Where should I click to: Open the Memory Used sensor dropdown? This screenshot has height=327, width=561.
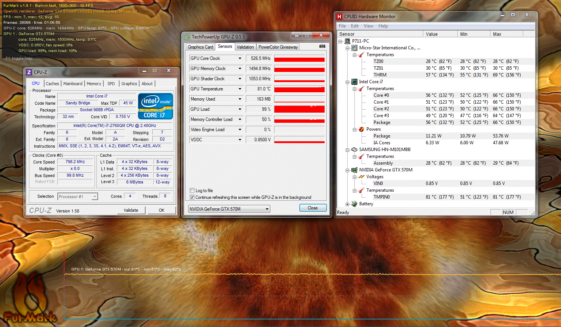(240, 99)
